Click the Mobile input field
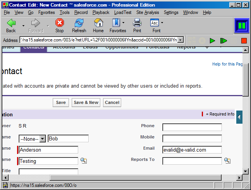 pyautogui.click(x=192, y=138)
